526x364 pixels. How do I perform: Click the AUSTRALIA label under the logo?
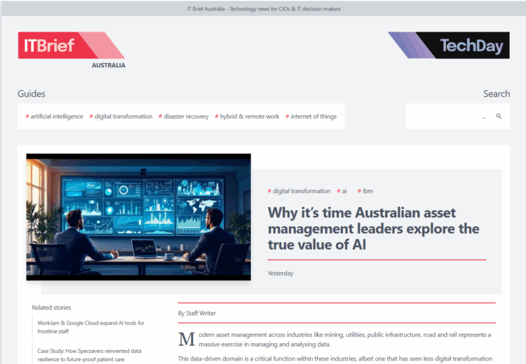[109, 65]
